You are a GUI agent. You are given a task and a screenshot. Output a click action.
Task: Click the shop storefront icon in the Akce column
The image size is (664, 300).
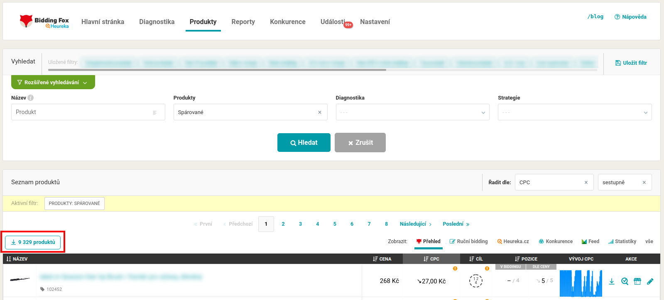[x=637, y=281]
